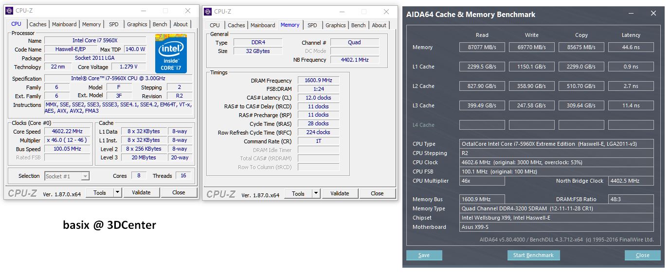Open About tab in second CPU-Z window

[379, 25]
